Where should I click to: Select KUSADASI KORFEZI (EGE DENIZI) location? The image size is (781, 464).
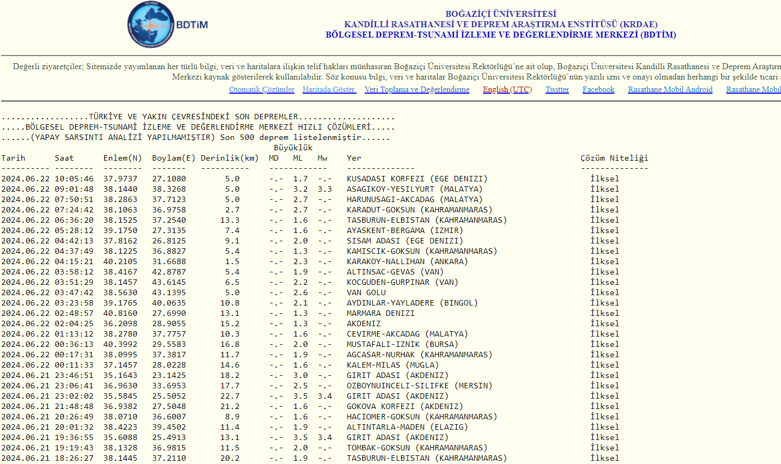point(417,179)
